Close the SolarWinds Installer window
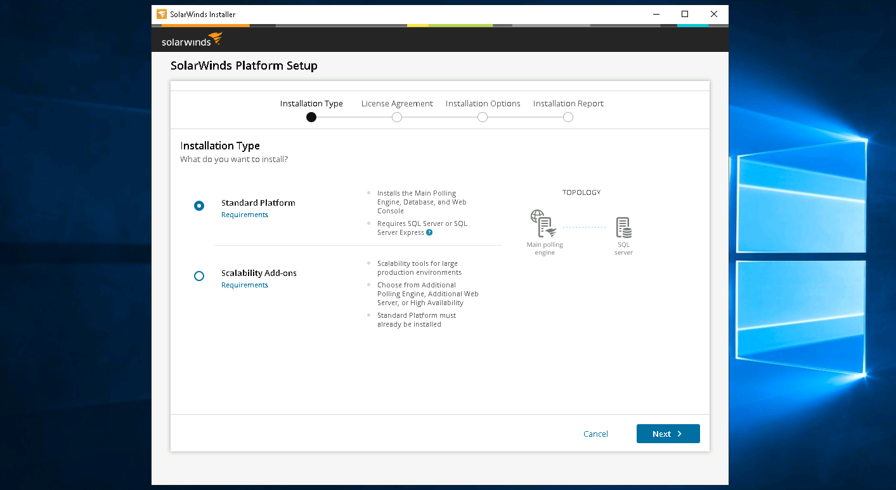Image resolution: width=896 pixels, height=490 pixels. (x=714, y=14)
